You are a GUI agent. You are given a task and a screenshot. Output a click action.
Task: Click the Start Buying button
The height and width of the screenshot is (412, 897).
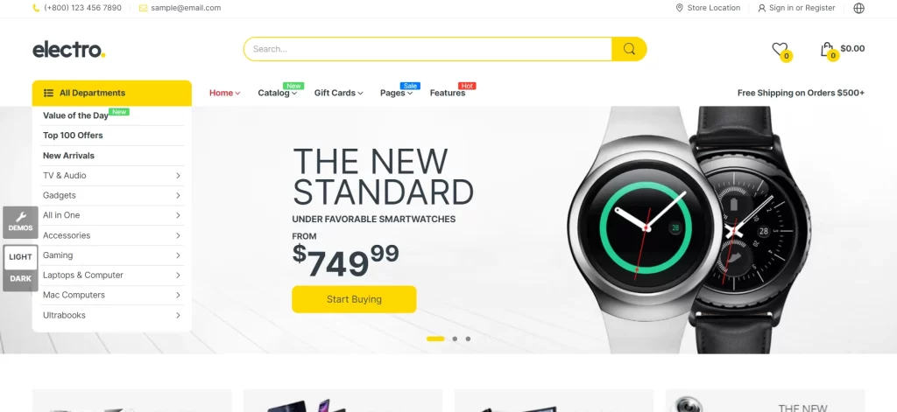pyautogui.click(x=354, y=299)
